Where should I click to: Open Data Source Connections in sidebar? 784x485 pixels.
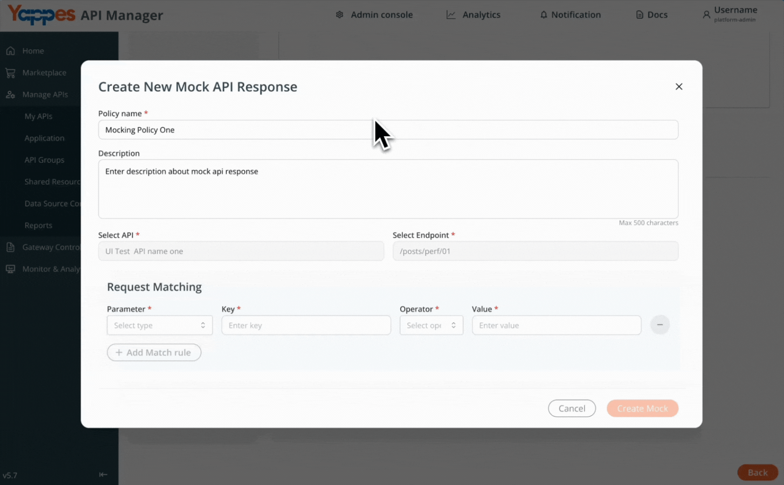(52, 203)
